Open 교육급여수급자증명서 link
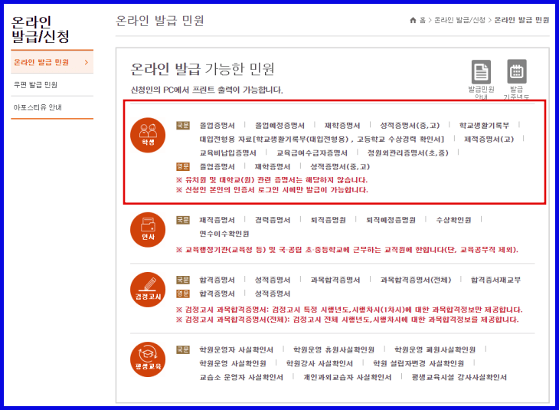Image resolution: width=559 pixels, height=410 pixels. tap(312, 153)
